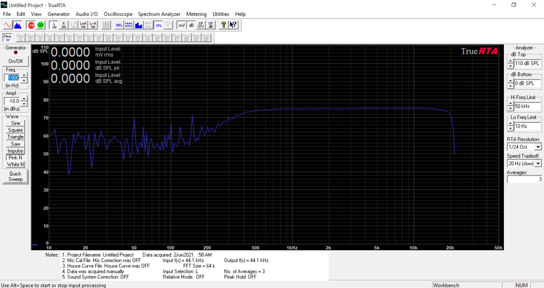Select the Impulse wave type

16,151
